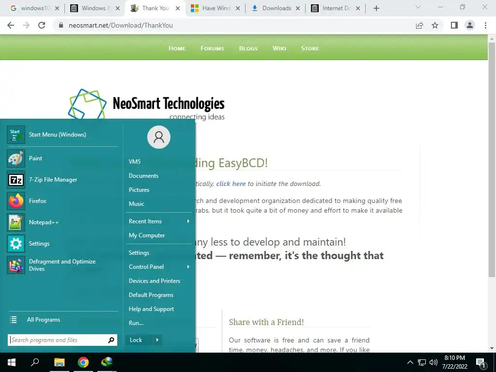Image resolution: width=496 pixels, height=372 pixels.
Task: Bookmark this page with the star icon
Action: pos(435,25)
